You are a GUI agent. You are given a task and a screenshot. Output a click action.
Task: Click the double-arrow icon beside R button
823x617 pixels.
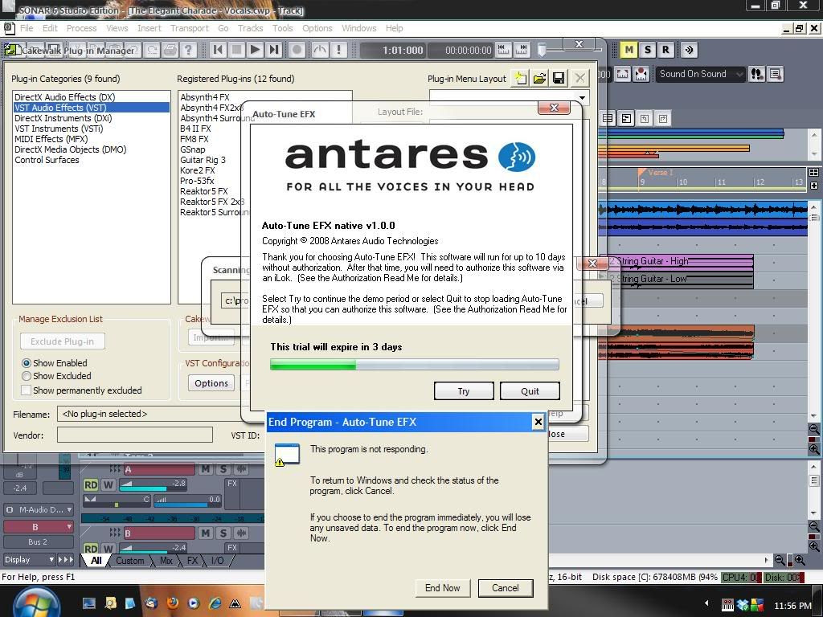click(x=689, y=50)
